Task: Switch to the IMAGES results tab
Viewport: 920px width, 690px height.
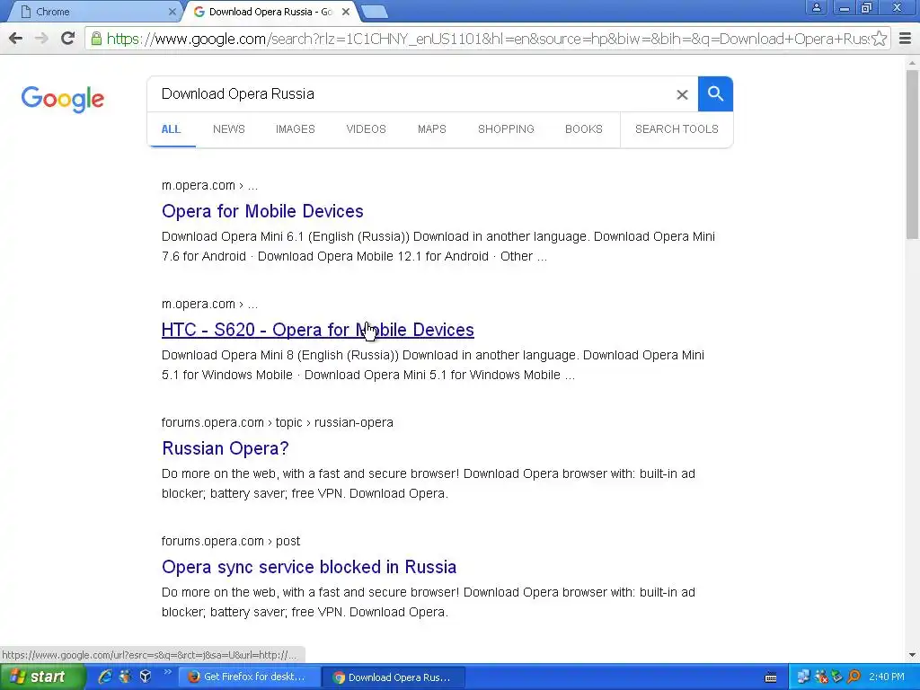Action: tap(295, 129)
